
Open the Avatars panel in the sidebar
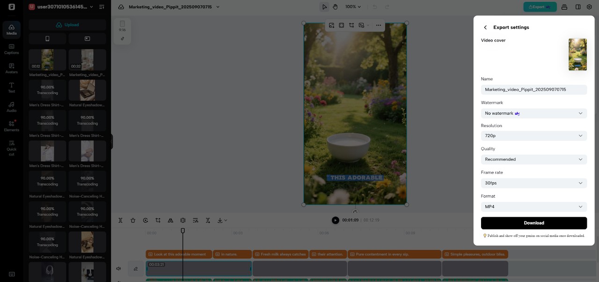(x=12, y=68)
